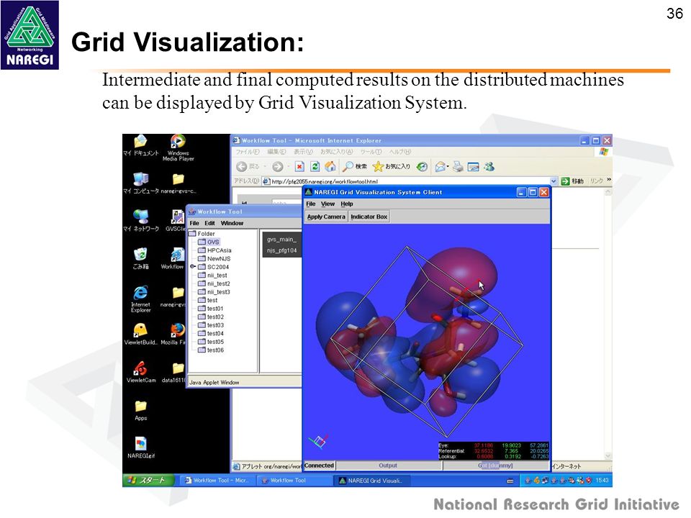691x518 pixels.
Task: Click the Connected status label
Action: coord(319,465)
